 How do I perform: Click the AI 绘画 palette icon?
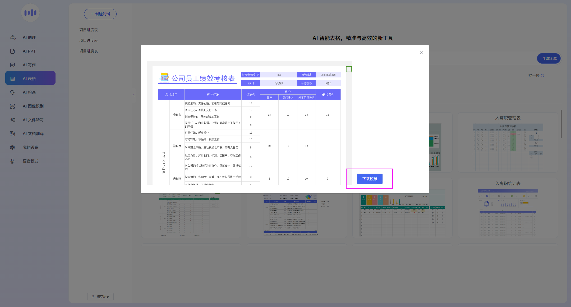12,92
